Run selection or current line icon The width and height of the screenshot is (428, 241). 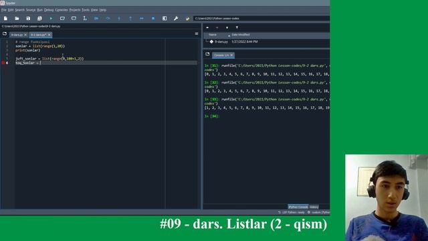click(85, 18)
